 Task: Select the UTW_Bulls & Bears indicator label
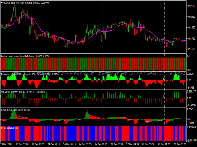(10, 127)
